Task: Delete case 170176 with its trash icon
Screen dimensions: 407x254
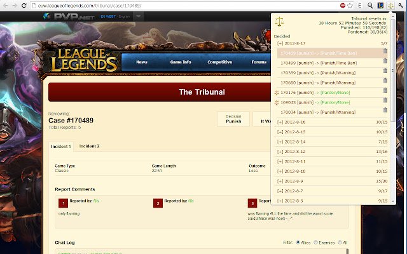Action: tap(385, 90)
